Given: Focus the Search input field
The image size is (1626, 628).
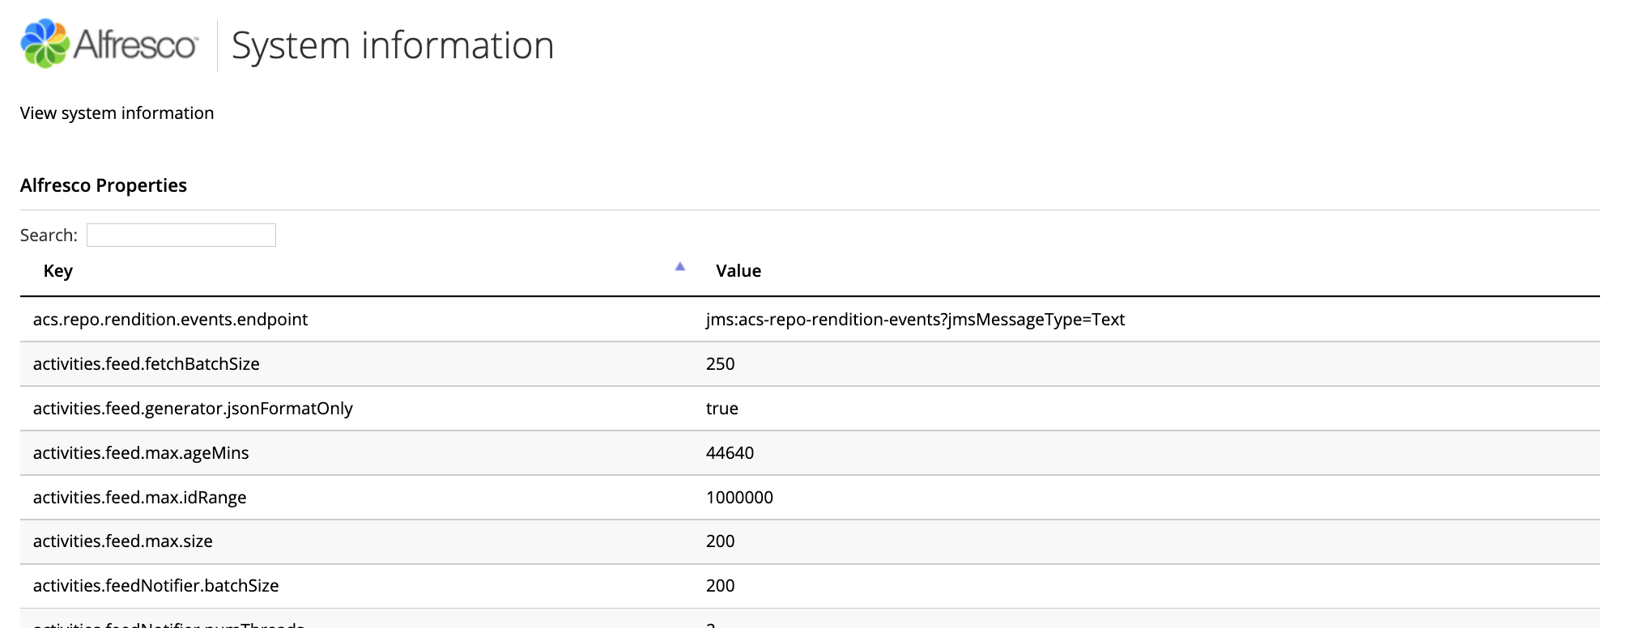Looking at the screenshot, I should tap(181, 235).
